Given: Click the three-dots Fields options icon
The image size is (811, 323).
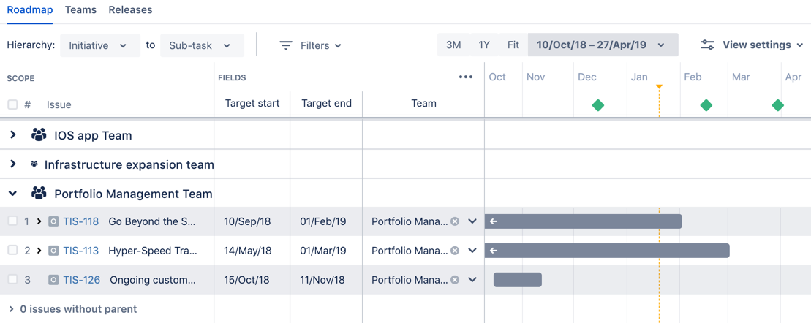Looking at the screenshot, I should tap(466, 77).
